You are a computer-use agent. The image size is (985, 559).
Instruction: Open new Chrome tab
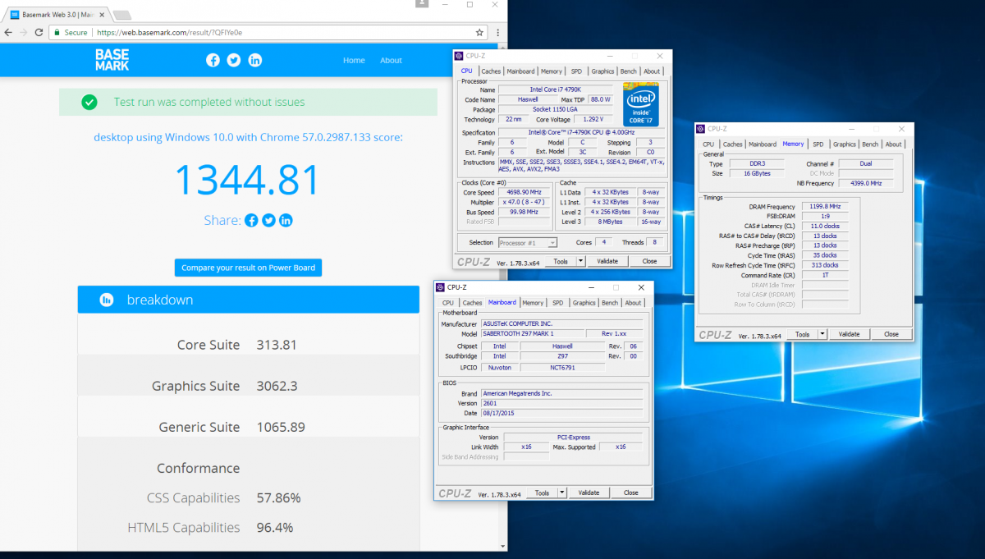(x=121, y=15)
